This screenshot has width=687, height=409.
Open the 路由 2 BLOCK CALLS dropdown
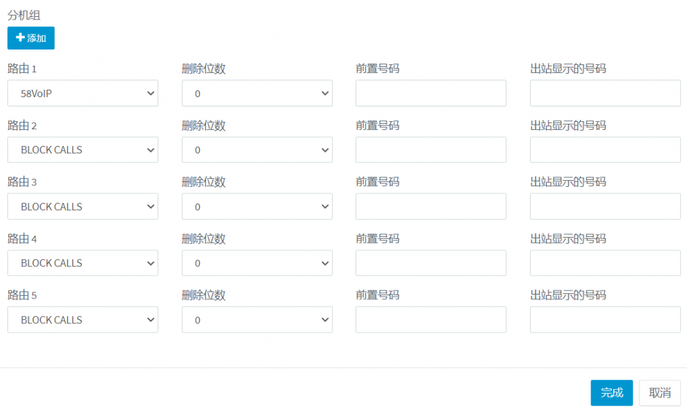(83, 150)
